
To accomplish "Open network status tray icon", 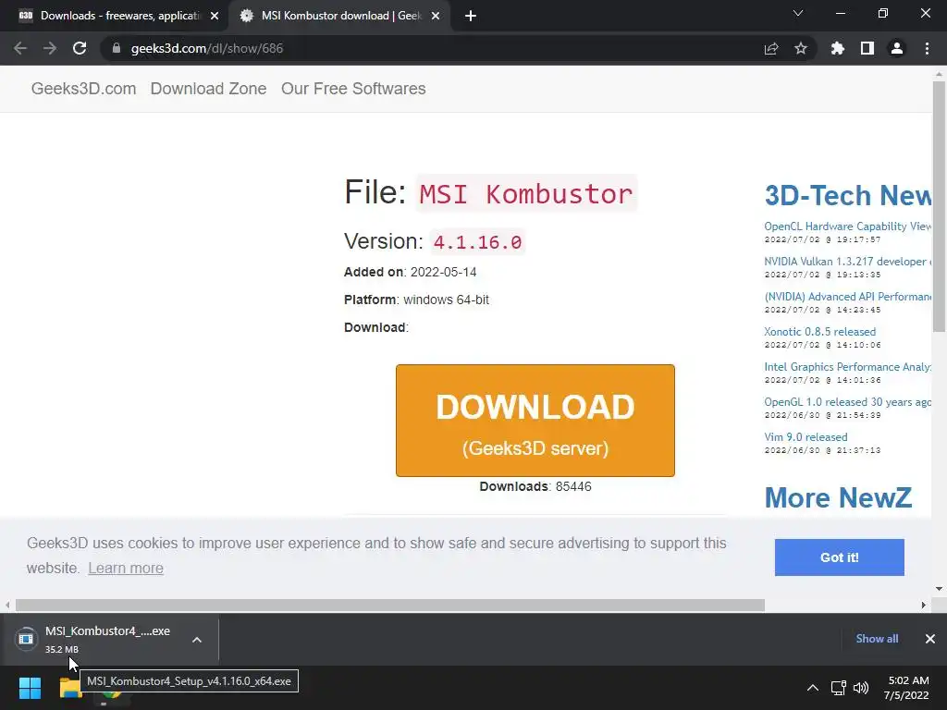I will (838, 688).
